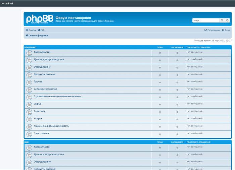Image resolution: width=235 pixels, height=170 pixels.
Task: Click forum icon for Строительные и отделочные материалы
Action: click(x=29, y=97)
